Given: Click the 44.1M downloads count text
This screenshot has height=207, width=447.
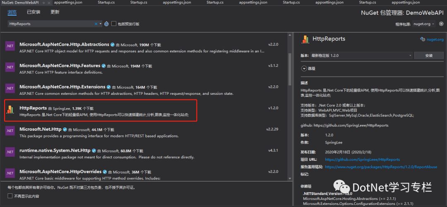Looking at the screenshot, I should (97, 130).
